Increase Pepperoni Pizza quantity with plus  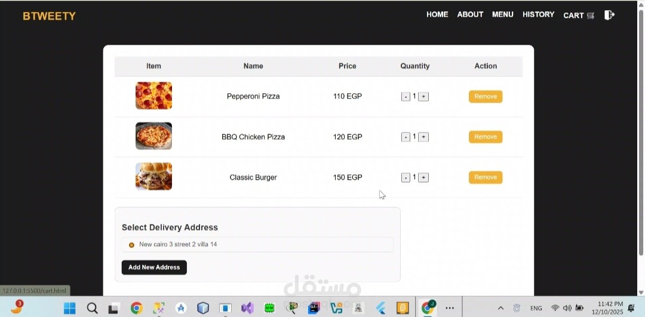[423, 97]
